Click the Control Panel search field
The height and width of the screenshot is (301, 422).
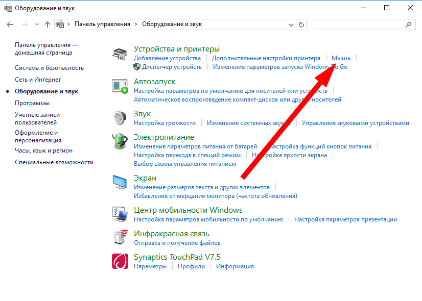click(358, 24)
